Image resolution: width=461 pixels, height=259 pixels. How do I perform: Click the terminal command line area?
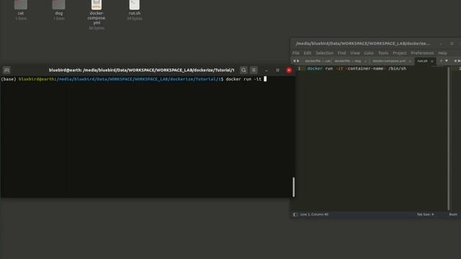click(134, 79)
